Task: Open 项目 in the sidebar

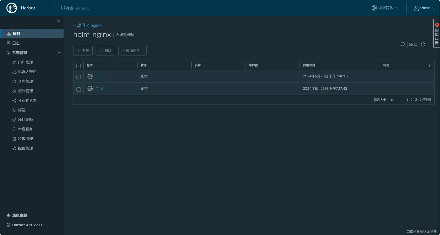Action: [32, 34]
